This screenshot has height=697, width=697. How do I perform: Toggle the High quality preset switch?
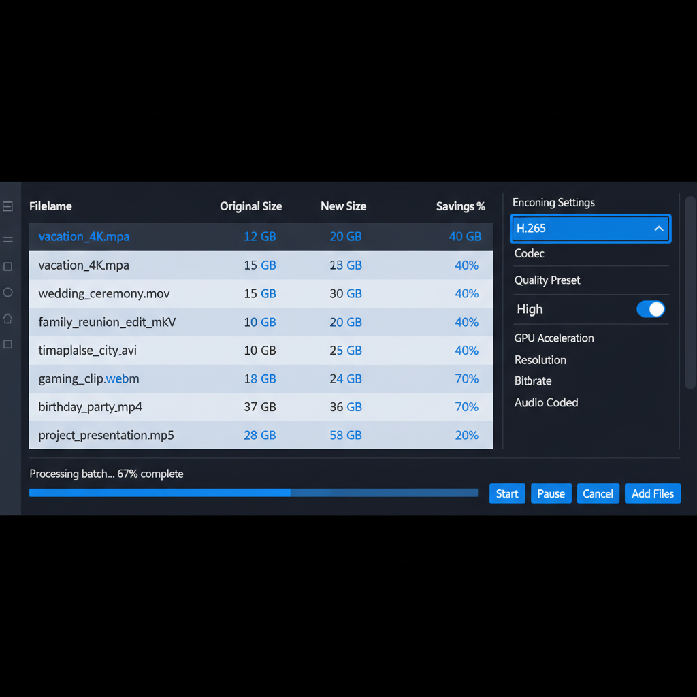pos(650,309)
